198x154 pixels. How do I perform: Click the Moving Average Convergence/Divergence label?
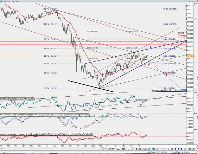tap(45, 115)
